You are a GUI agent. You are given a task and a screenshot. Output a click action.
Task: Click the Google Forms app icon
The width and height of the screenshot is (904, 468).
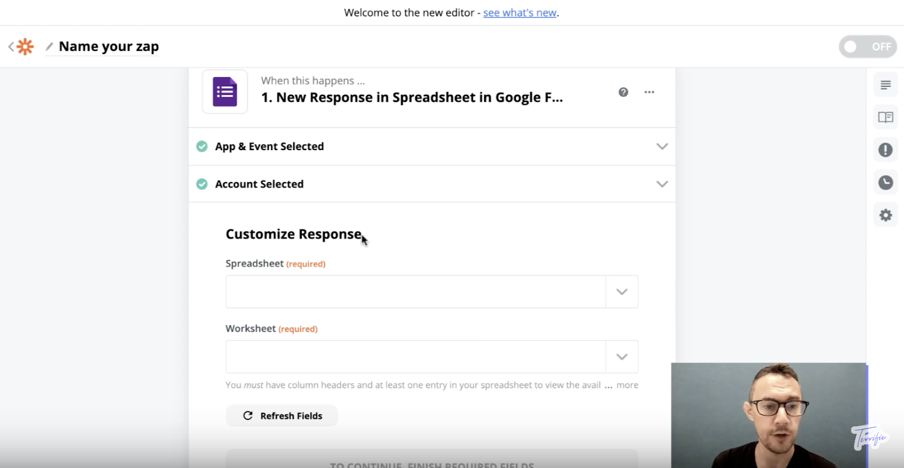click(x=225, y=92)
